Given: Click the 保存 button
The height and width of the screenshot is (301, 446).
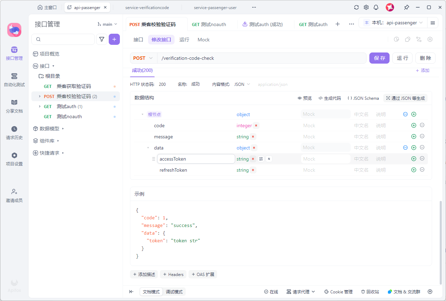Looking at the screenshot, I should [379, 58].
